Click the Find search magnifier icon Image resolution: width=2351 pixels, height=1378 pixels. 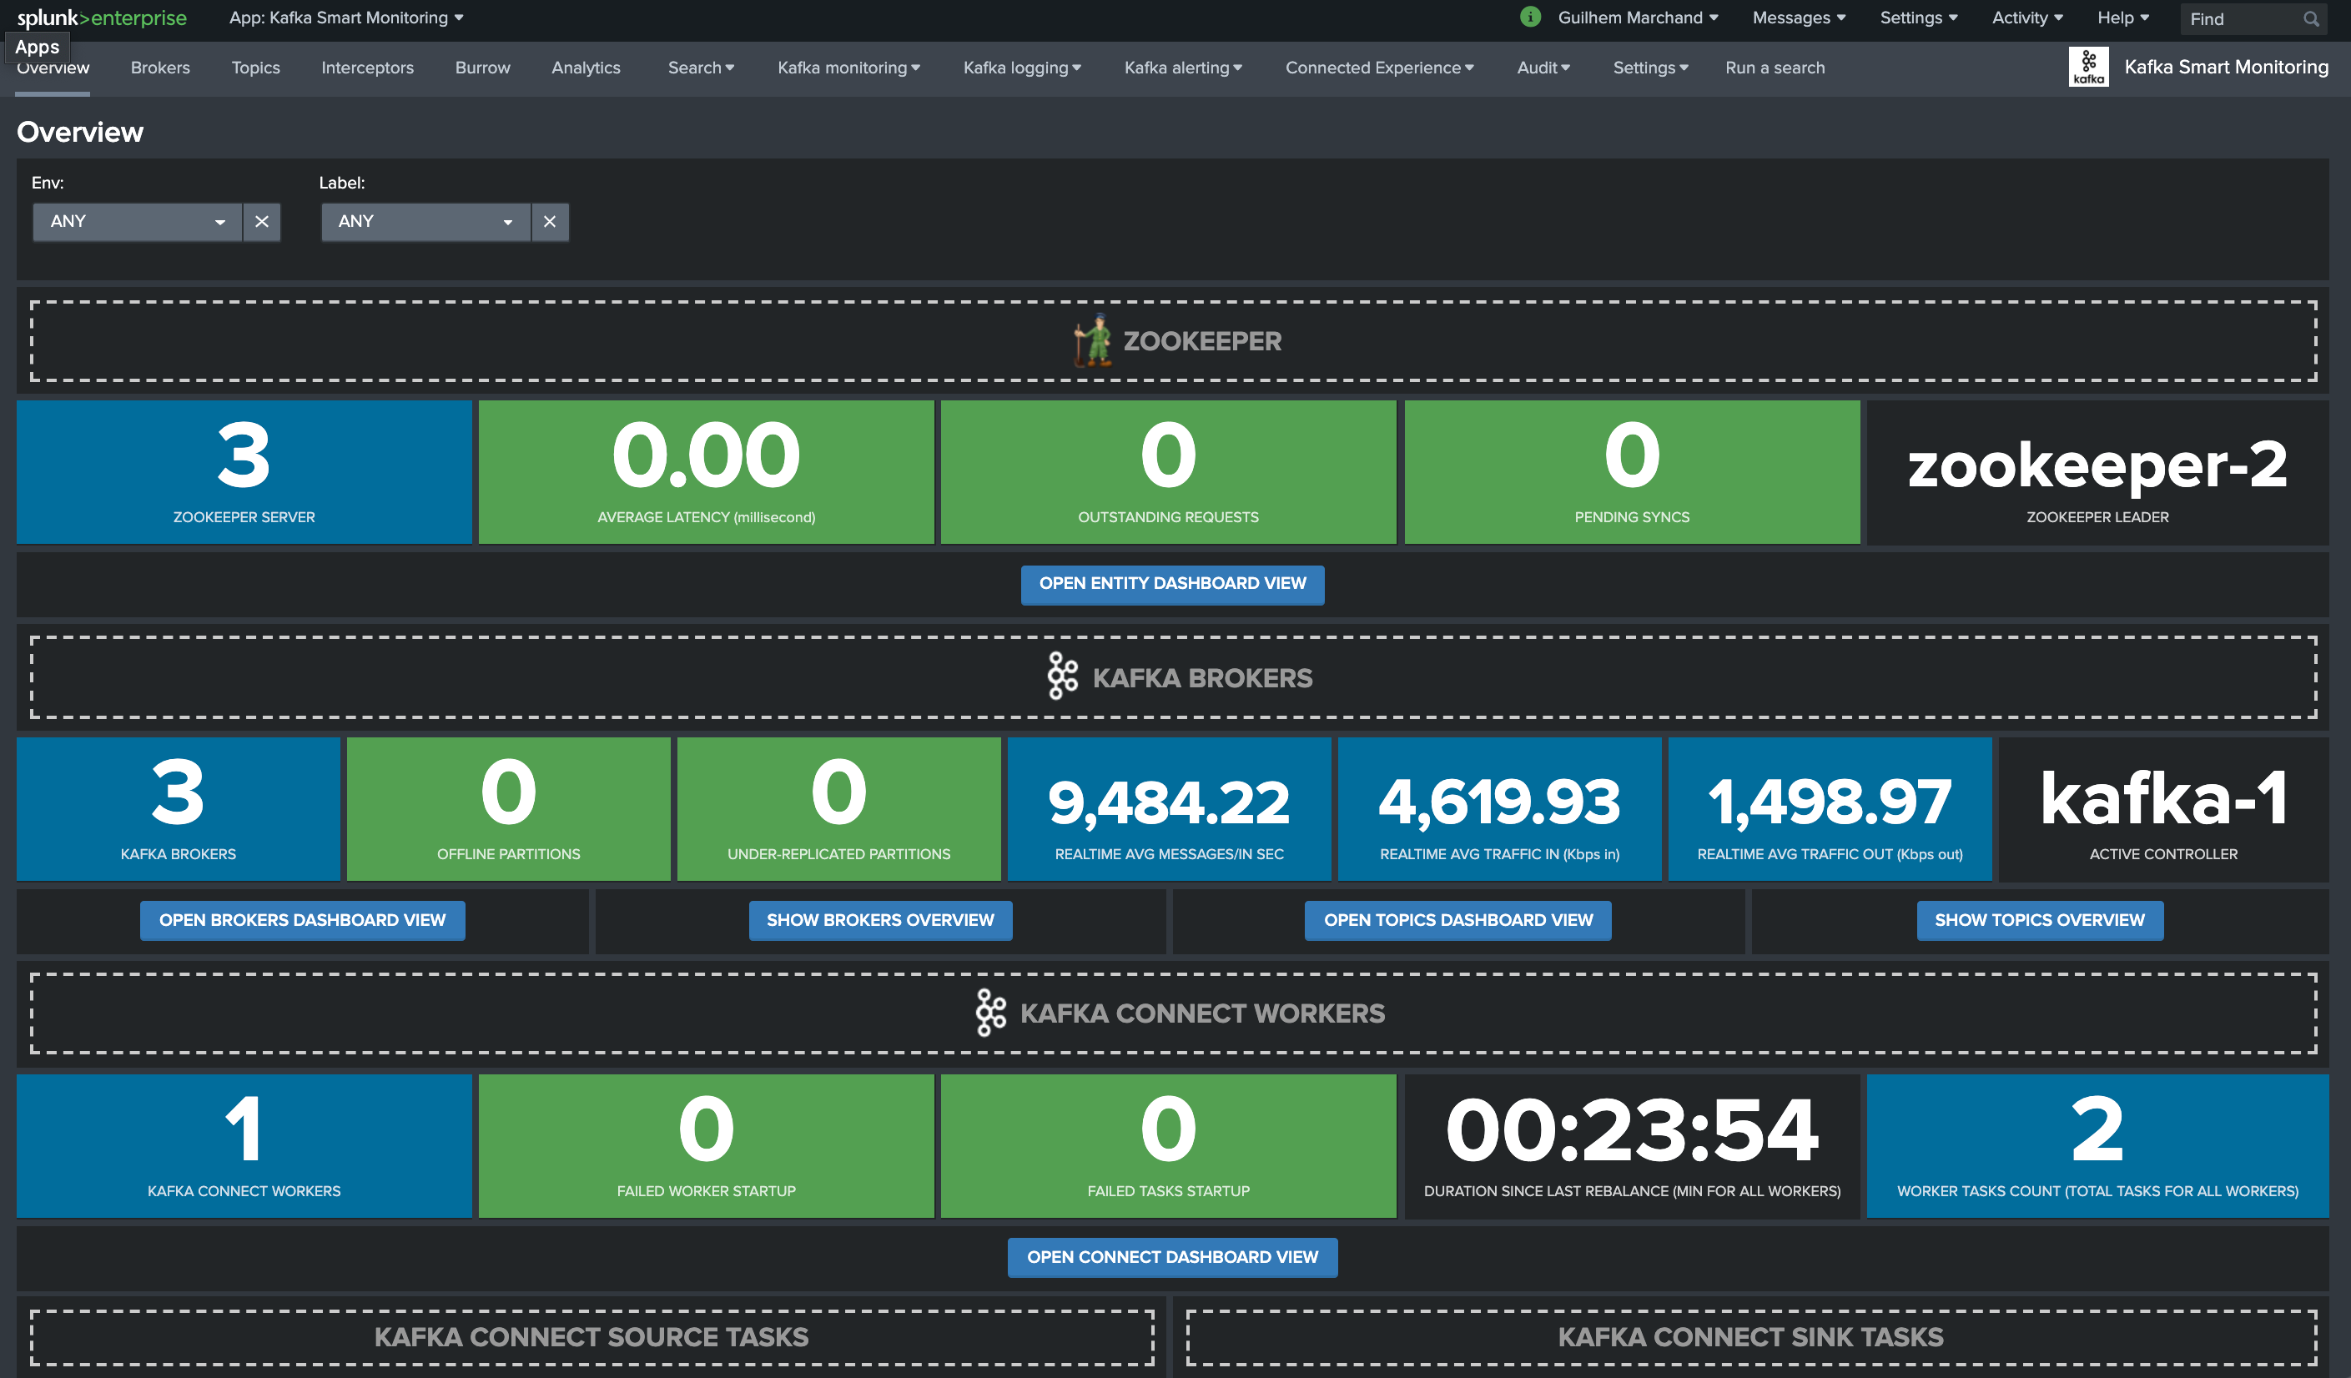2310,18
